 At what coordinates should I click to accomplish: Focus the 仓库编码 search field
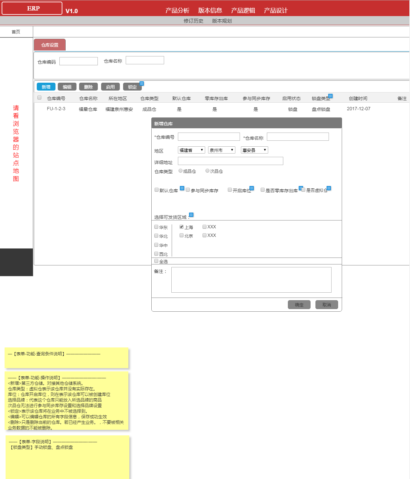point(78,61)
